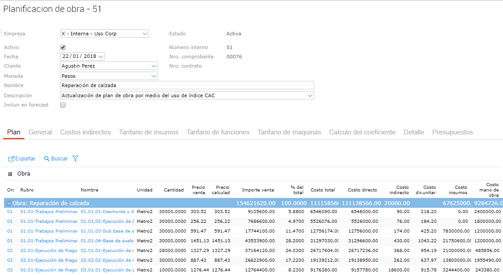The width and height of the screenshot is (503, 275).
Task: Click the grid icon beside Obra
Action: (10, 174)
